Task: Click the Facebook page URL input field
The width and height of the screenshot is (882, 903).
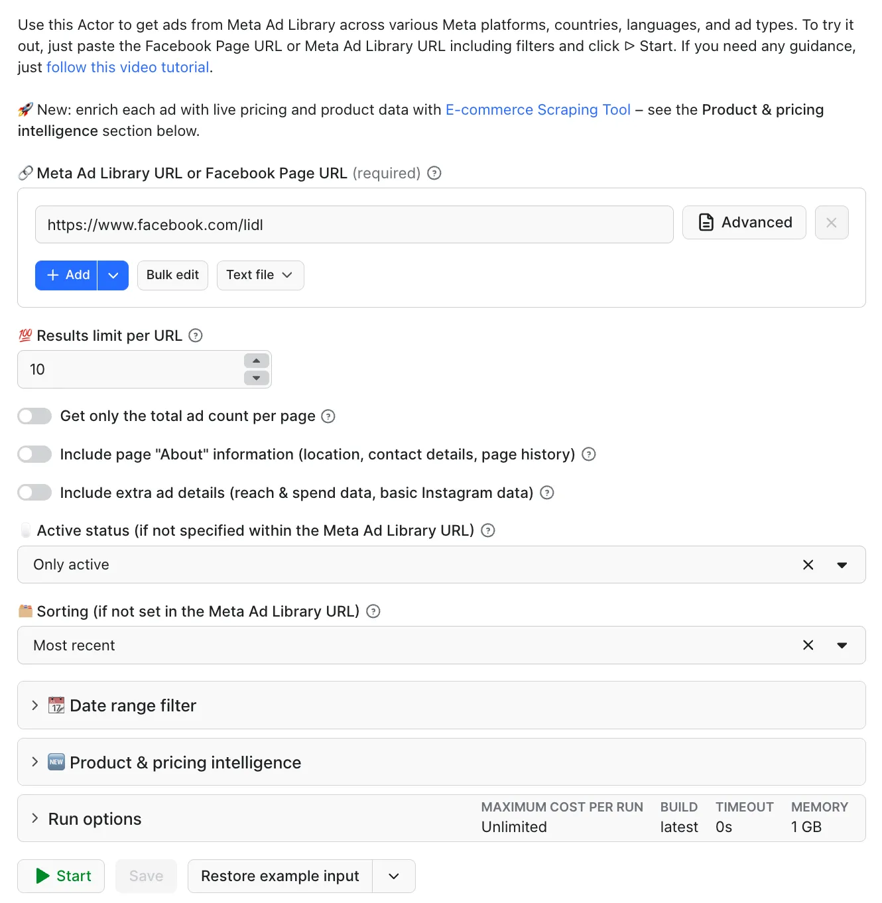Action: point(354,225)
